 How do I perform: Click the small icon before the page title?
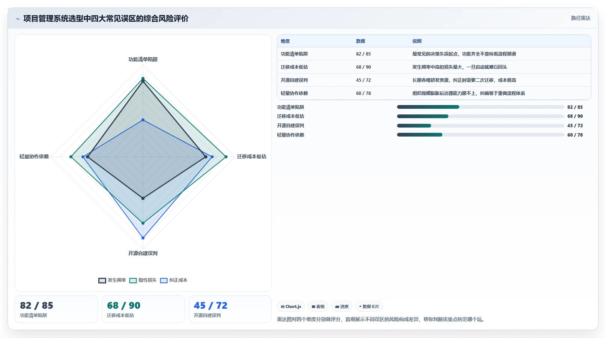(x=18, y=19)
